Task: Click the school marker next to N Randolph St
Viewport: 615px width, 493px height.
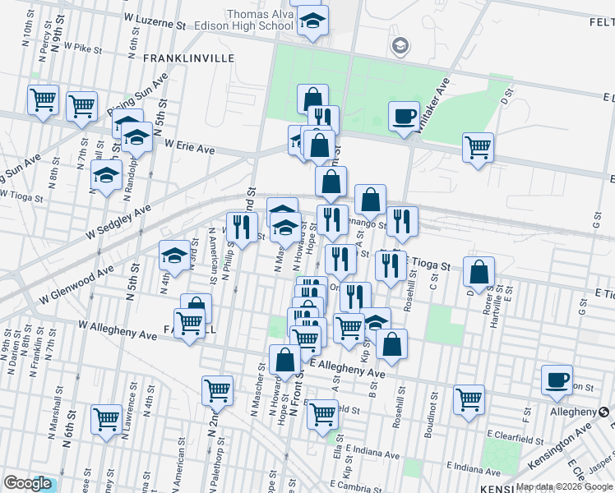Action: pos(136,137)
